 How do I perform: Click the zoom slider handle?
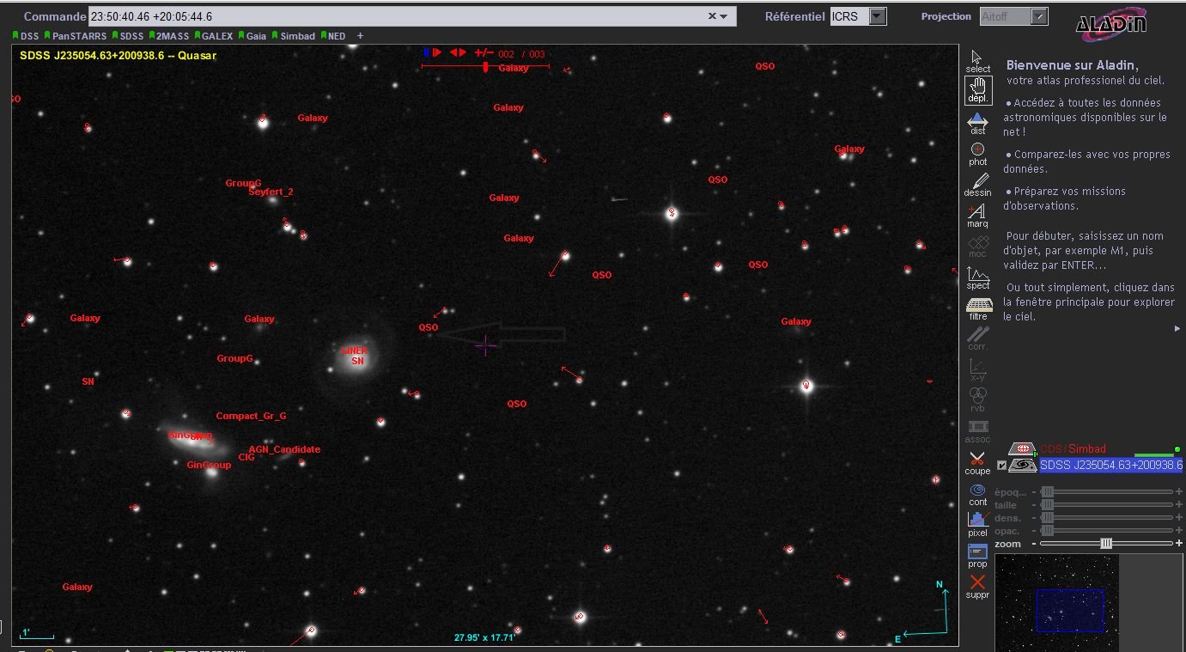point(1106,544)
